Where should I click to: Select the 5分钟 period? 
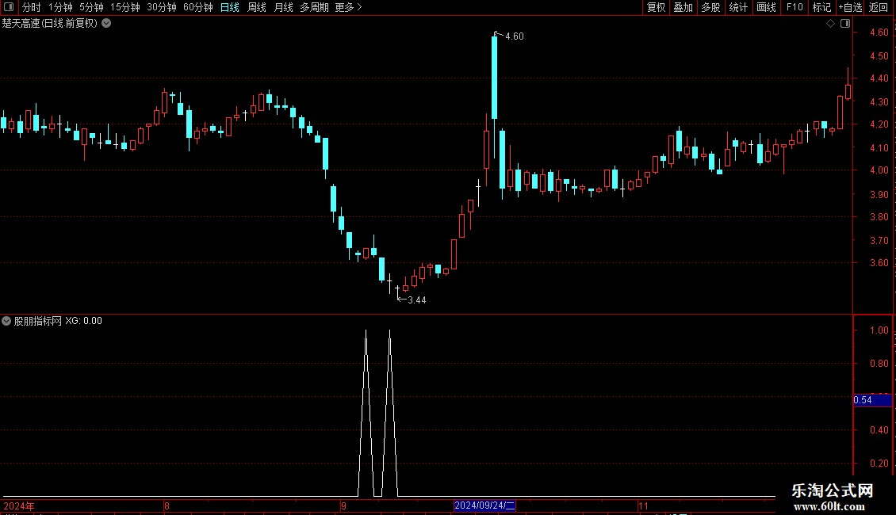tap(91, 7)
